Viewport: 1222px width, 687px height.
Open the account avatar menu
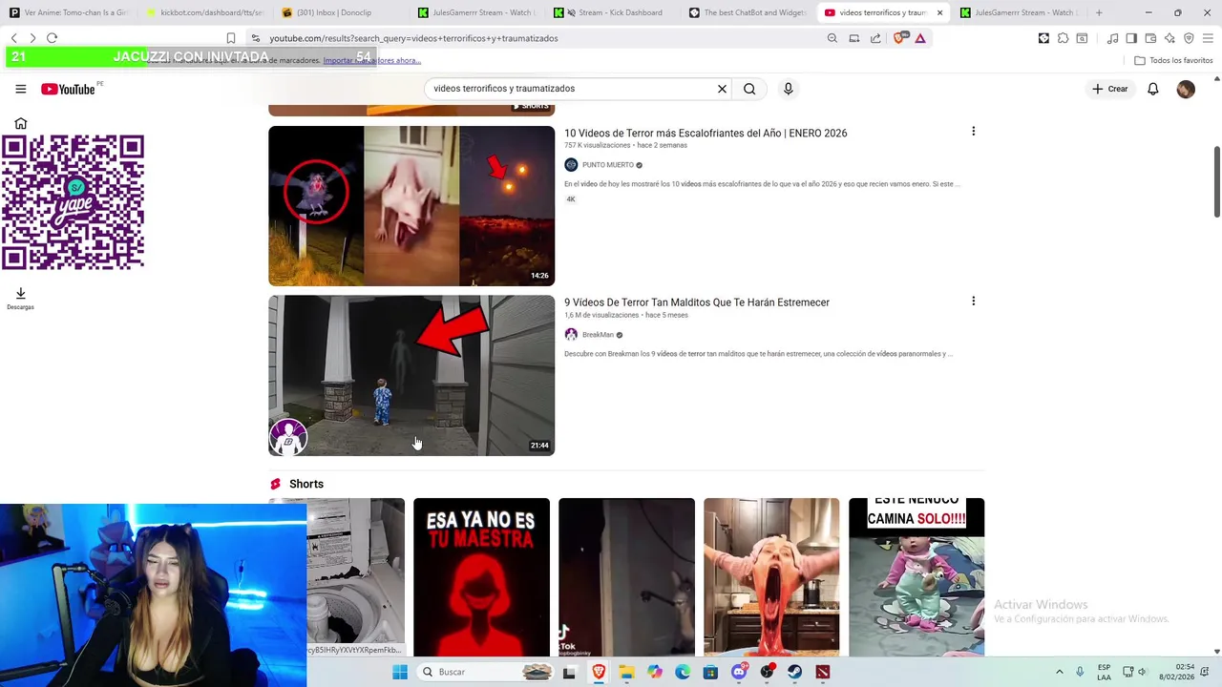1186,89
